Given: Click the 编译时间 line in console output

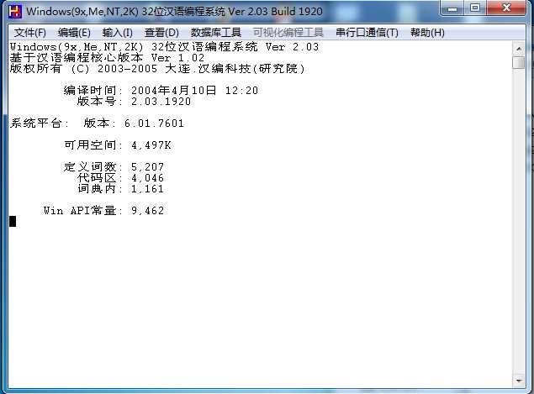Looking at the screenshot, I should 161,90.
